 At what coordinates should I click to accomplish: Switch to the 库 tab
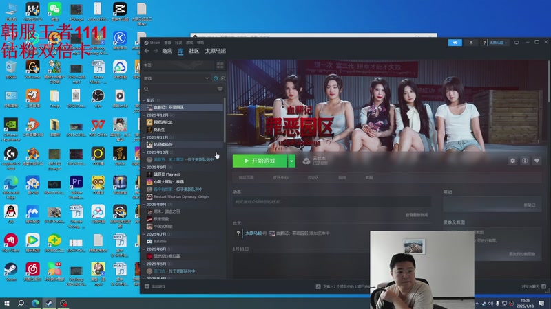point(180,51)
